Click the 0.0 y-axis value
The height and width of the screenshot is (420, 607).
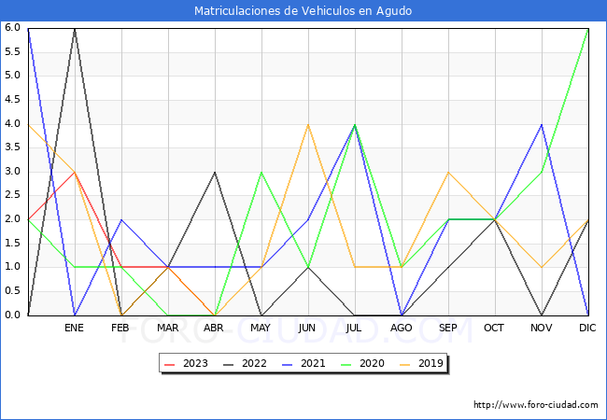[x=12, y=315]
